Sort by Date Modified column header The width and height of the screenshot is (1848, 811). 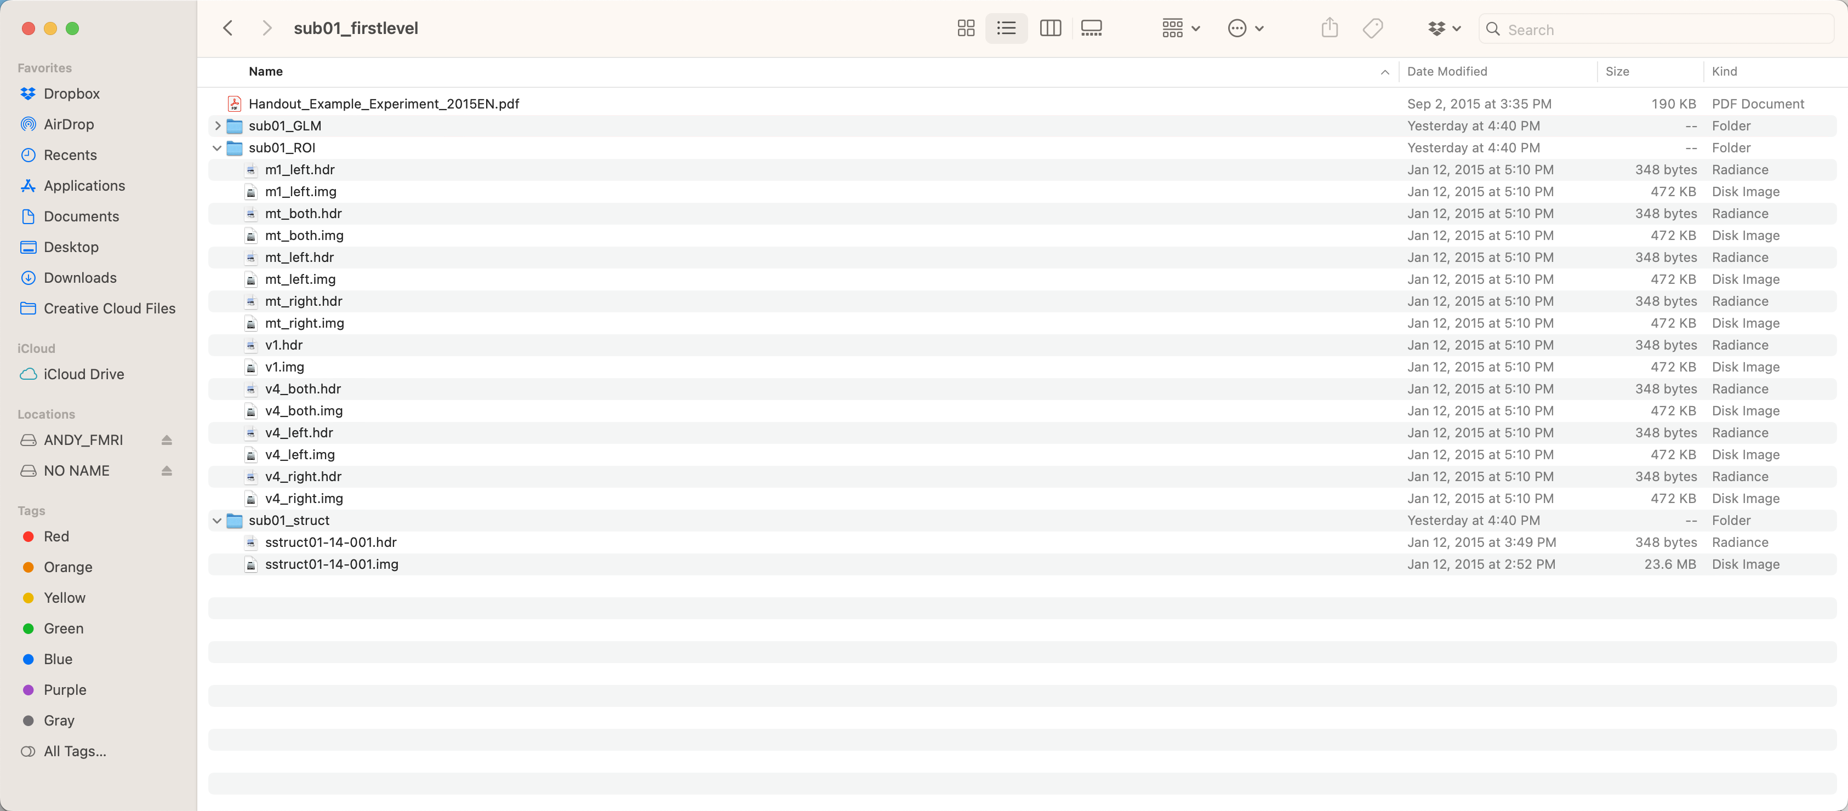coord(1447,71)
